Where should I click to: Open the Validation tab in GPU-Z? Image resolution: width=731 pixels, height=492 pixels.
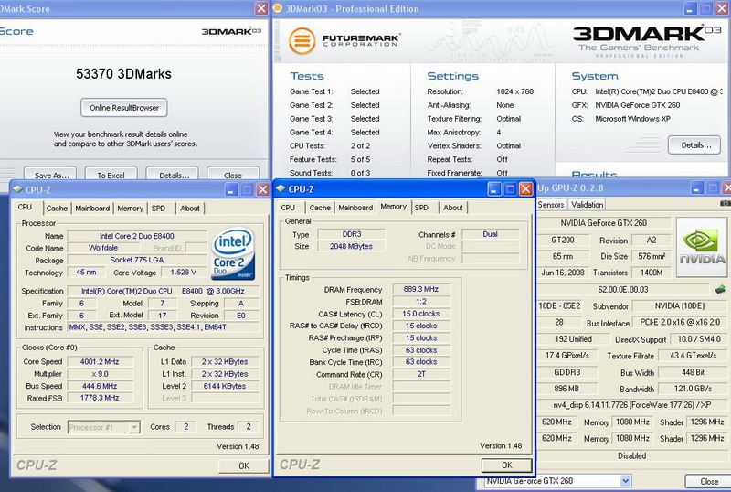click(587, 205)
